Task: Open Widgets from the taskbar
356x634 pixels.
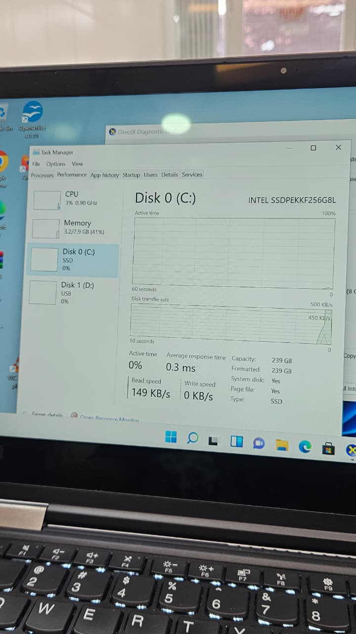Action: (237, 441)
